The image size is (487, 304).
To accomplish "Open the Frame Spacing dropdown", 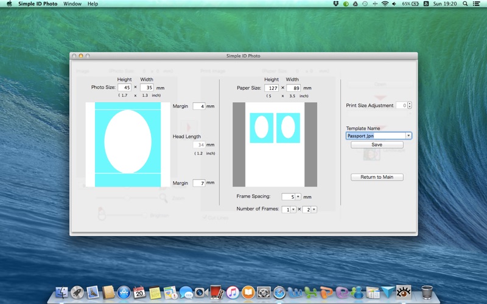I will (298, 197).
